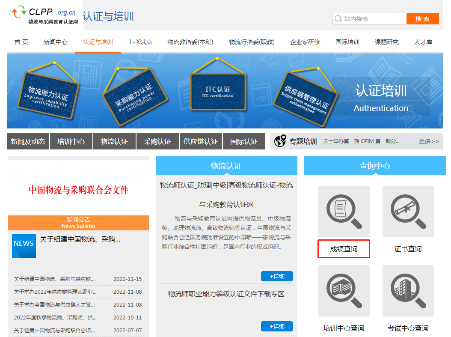Image resolution: width=451 pixels, height=337 pixels.
Task: Click the first +详细 button
Action: tap(277, 276)
